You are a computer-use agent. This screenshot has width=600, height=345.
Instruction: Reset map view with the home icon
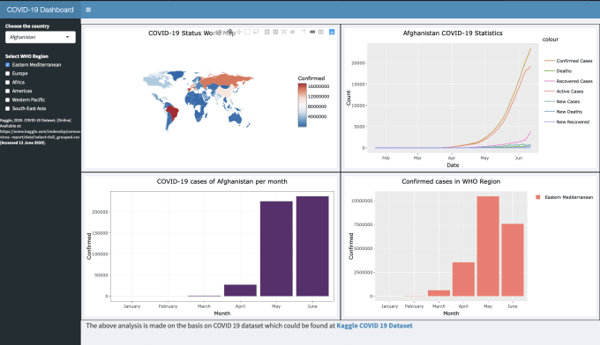[292, 32]
